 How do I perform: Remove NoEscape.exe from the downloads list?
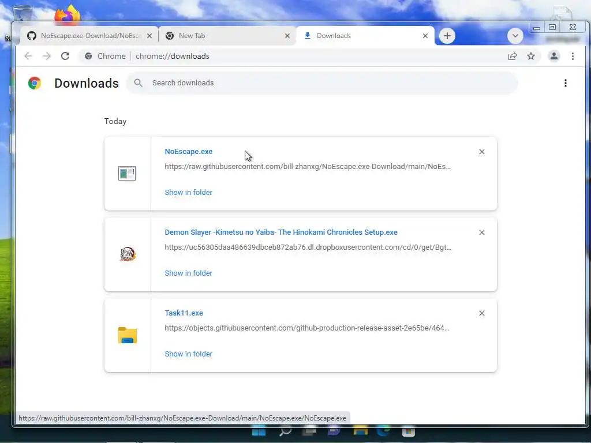(x=481, y=152)
